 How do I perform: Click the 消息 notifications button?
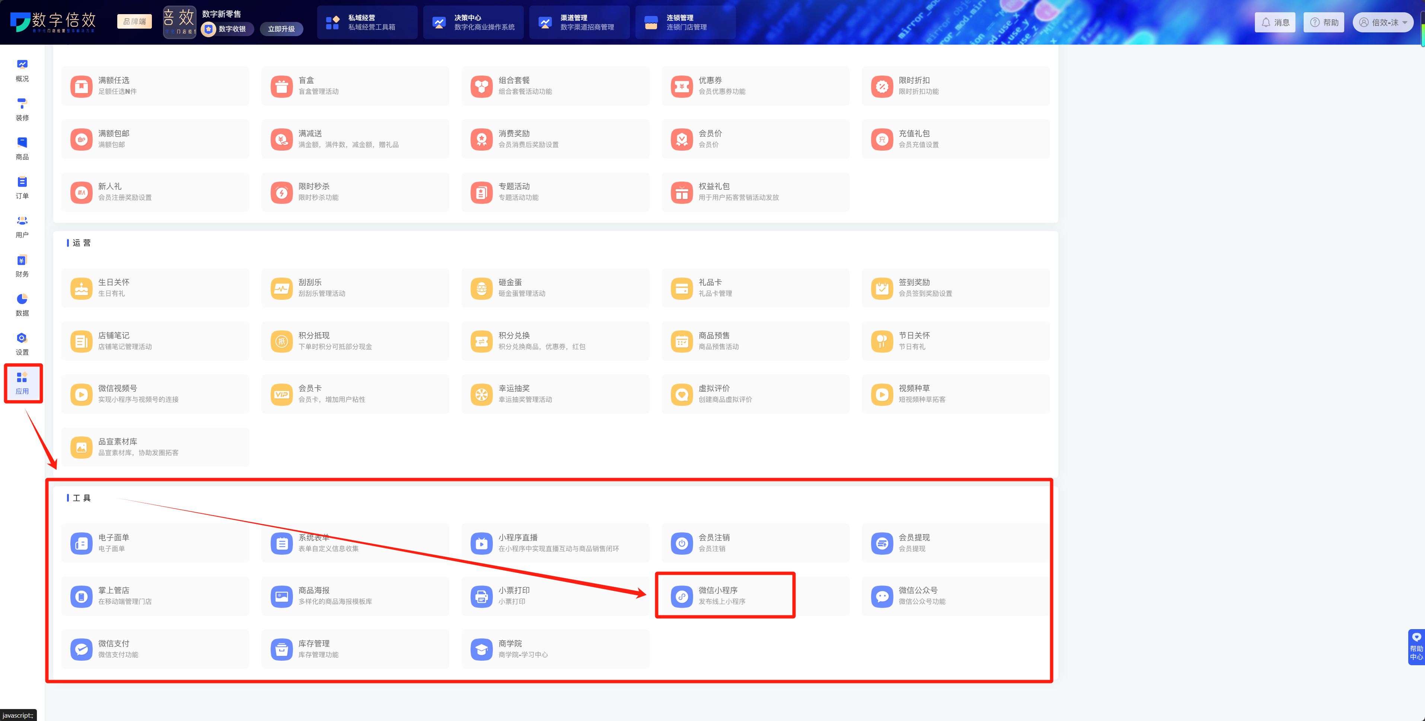tap(1275, 22)
